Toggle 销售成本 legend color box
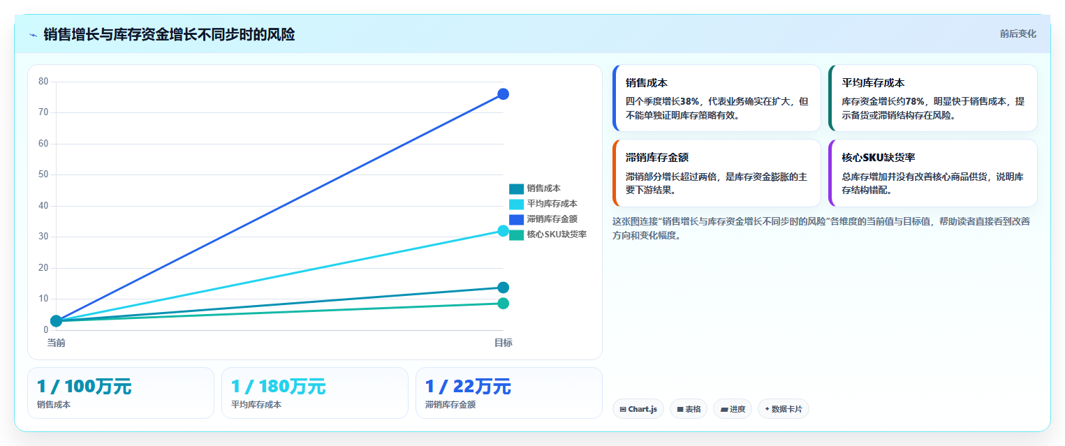Screen dimensions: 1065x446 [x=516, y=188]
